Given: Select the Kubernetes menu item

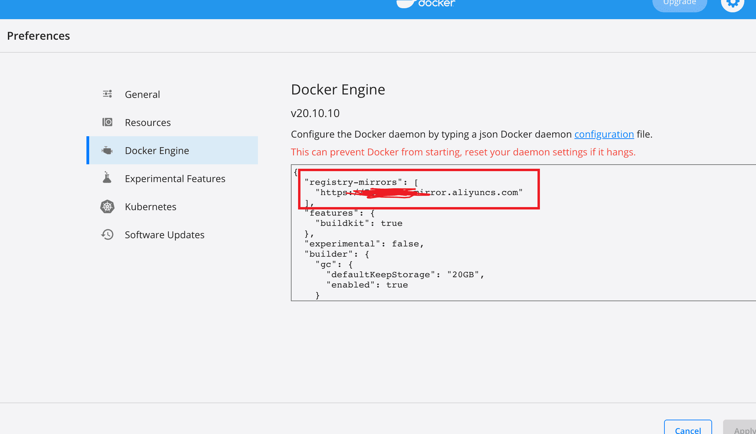Looking at the screenshot, I should pos(151,206).
